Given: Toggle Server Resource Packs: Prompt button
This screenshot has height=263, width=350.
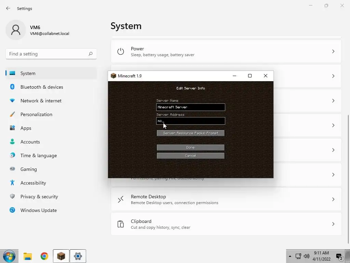Looking at the screenshot, I should [x=191, y=133].
